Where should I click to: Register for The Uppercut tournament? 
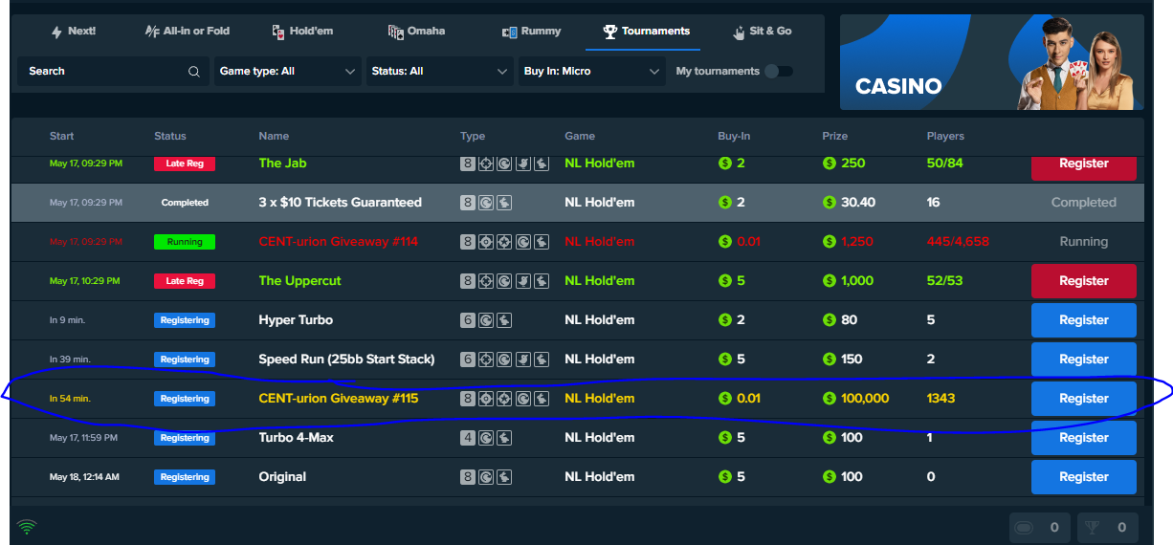pyautogui.click(x=1083, y=281)
